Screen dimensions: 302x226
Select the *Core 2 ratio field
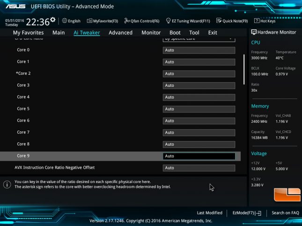[199, 74]
